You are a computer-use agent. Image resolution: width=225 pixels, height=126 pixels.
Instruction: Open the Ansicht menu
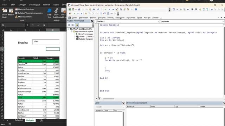tap(93, 17)
